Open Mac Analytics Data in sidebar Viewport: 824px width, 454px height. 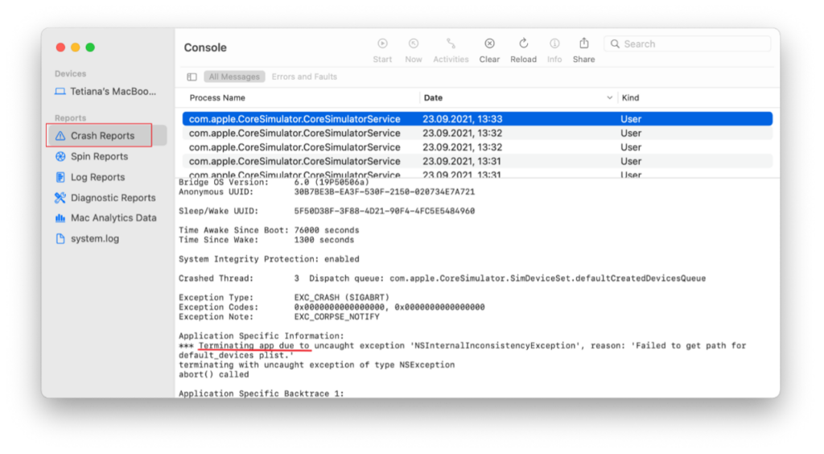(105, 217)
